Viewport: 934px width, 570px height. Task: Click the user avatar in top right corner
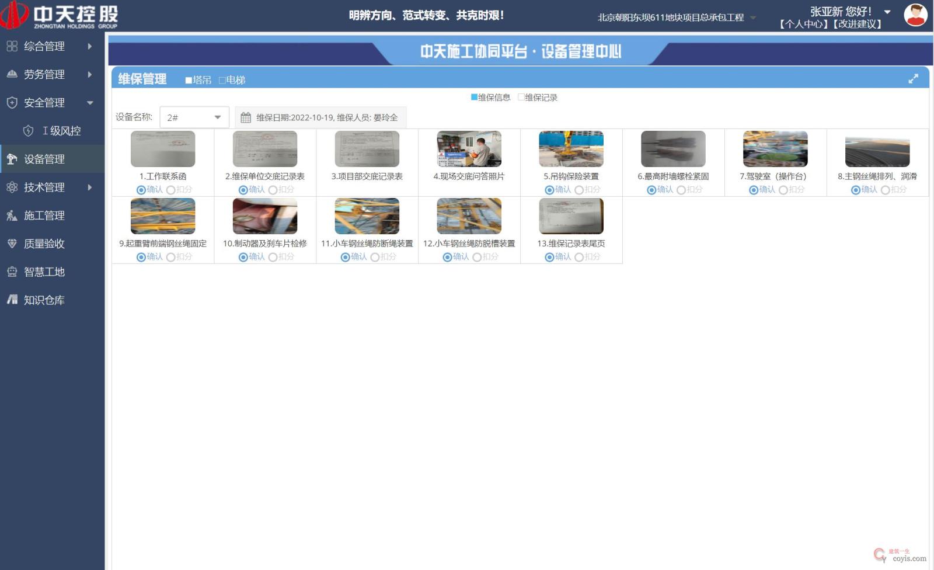915,15
